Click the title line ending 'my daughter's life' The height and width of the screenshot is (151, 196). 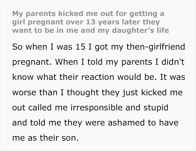90,31
